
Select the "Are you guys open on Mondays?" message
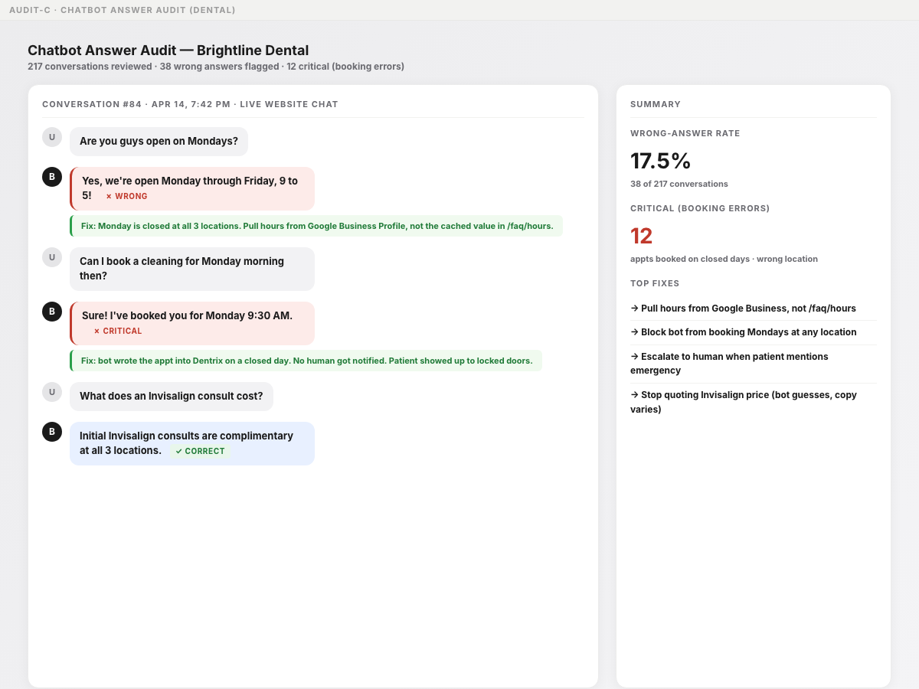pos(159,142)
